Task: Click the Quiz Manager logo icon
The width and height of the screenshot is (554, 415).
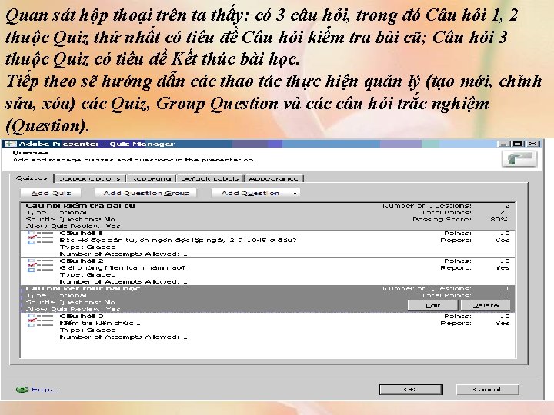Action: coord(519,158)
